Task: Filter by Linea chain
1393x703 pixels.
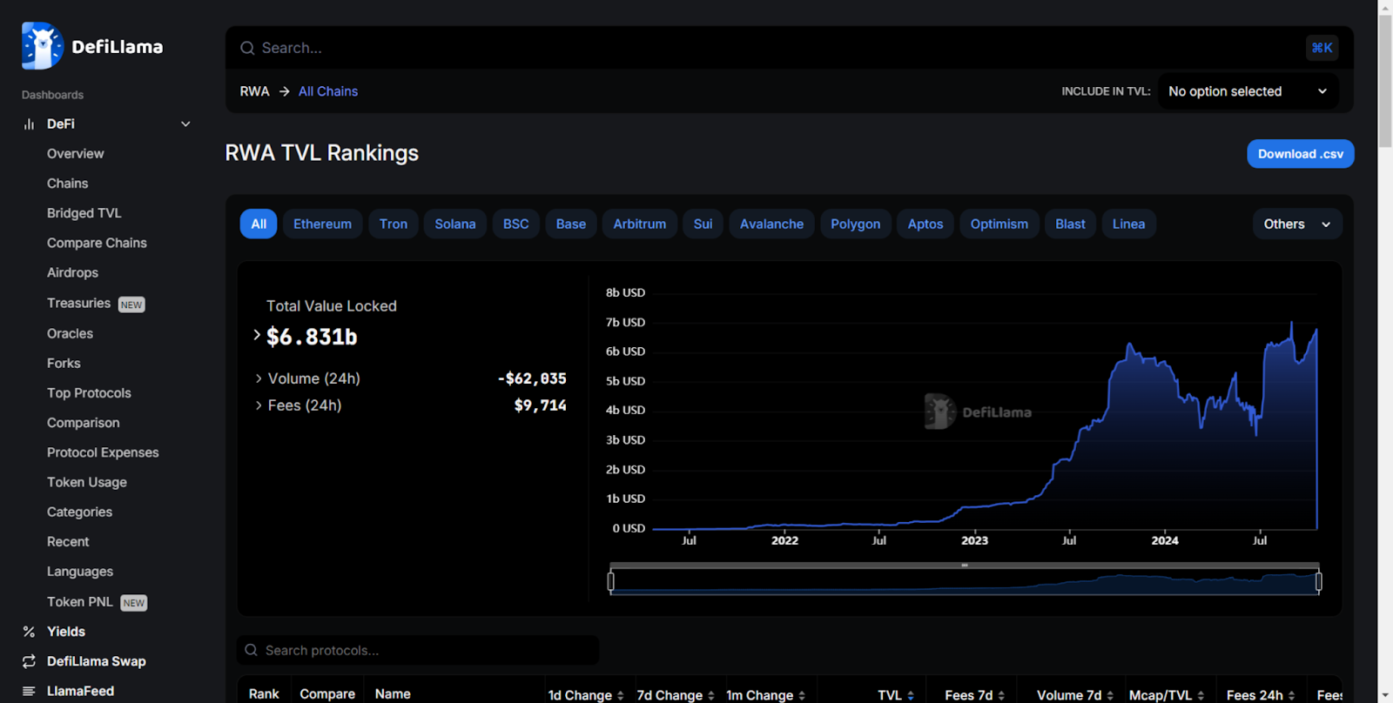Action: tap(1129, 224)
